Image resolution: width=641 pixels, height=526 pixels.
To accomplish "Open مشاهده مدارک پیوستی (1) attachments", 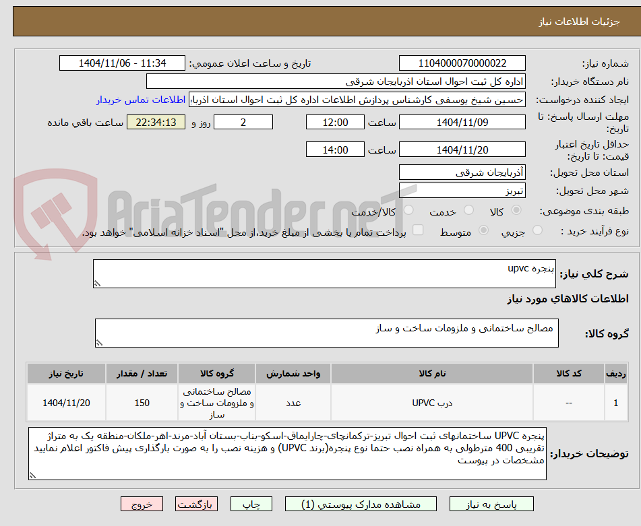I will tap(361, 504).
